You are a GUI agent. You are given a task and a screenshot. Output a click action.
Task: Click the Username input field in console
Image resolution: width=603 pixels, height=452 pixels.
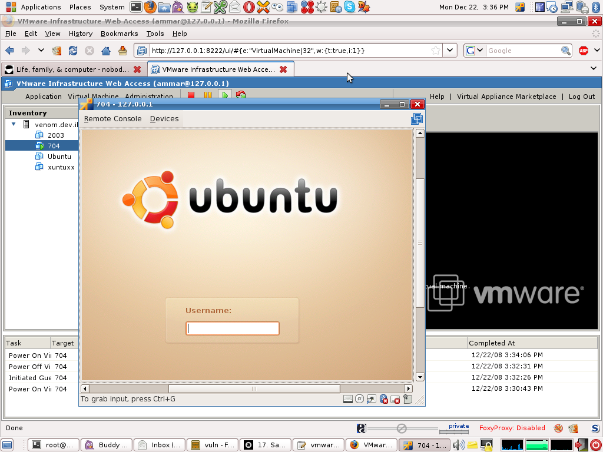click(x=232, y=328)
